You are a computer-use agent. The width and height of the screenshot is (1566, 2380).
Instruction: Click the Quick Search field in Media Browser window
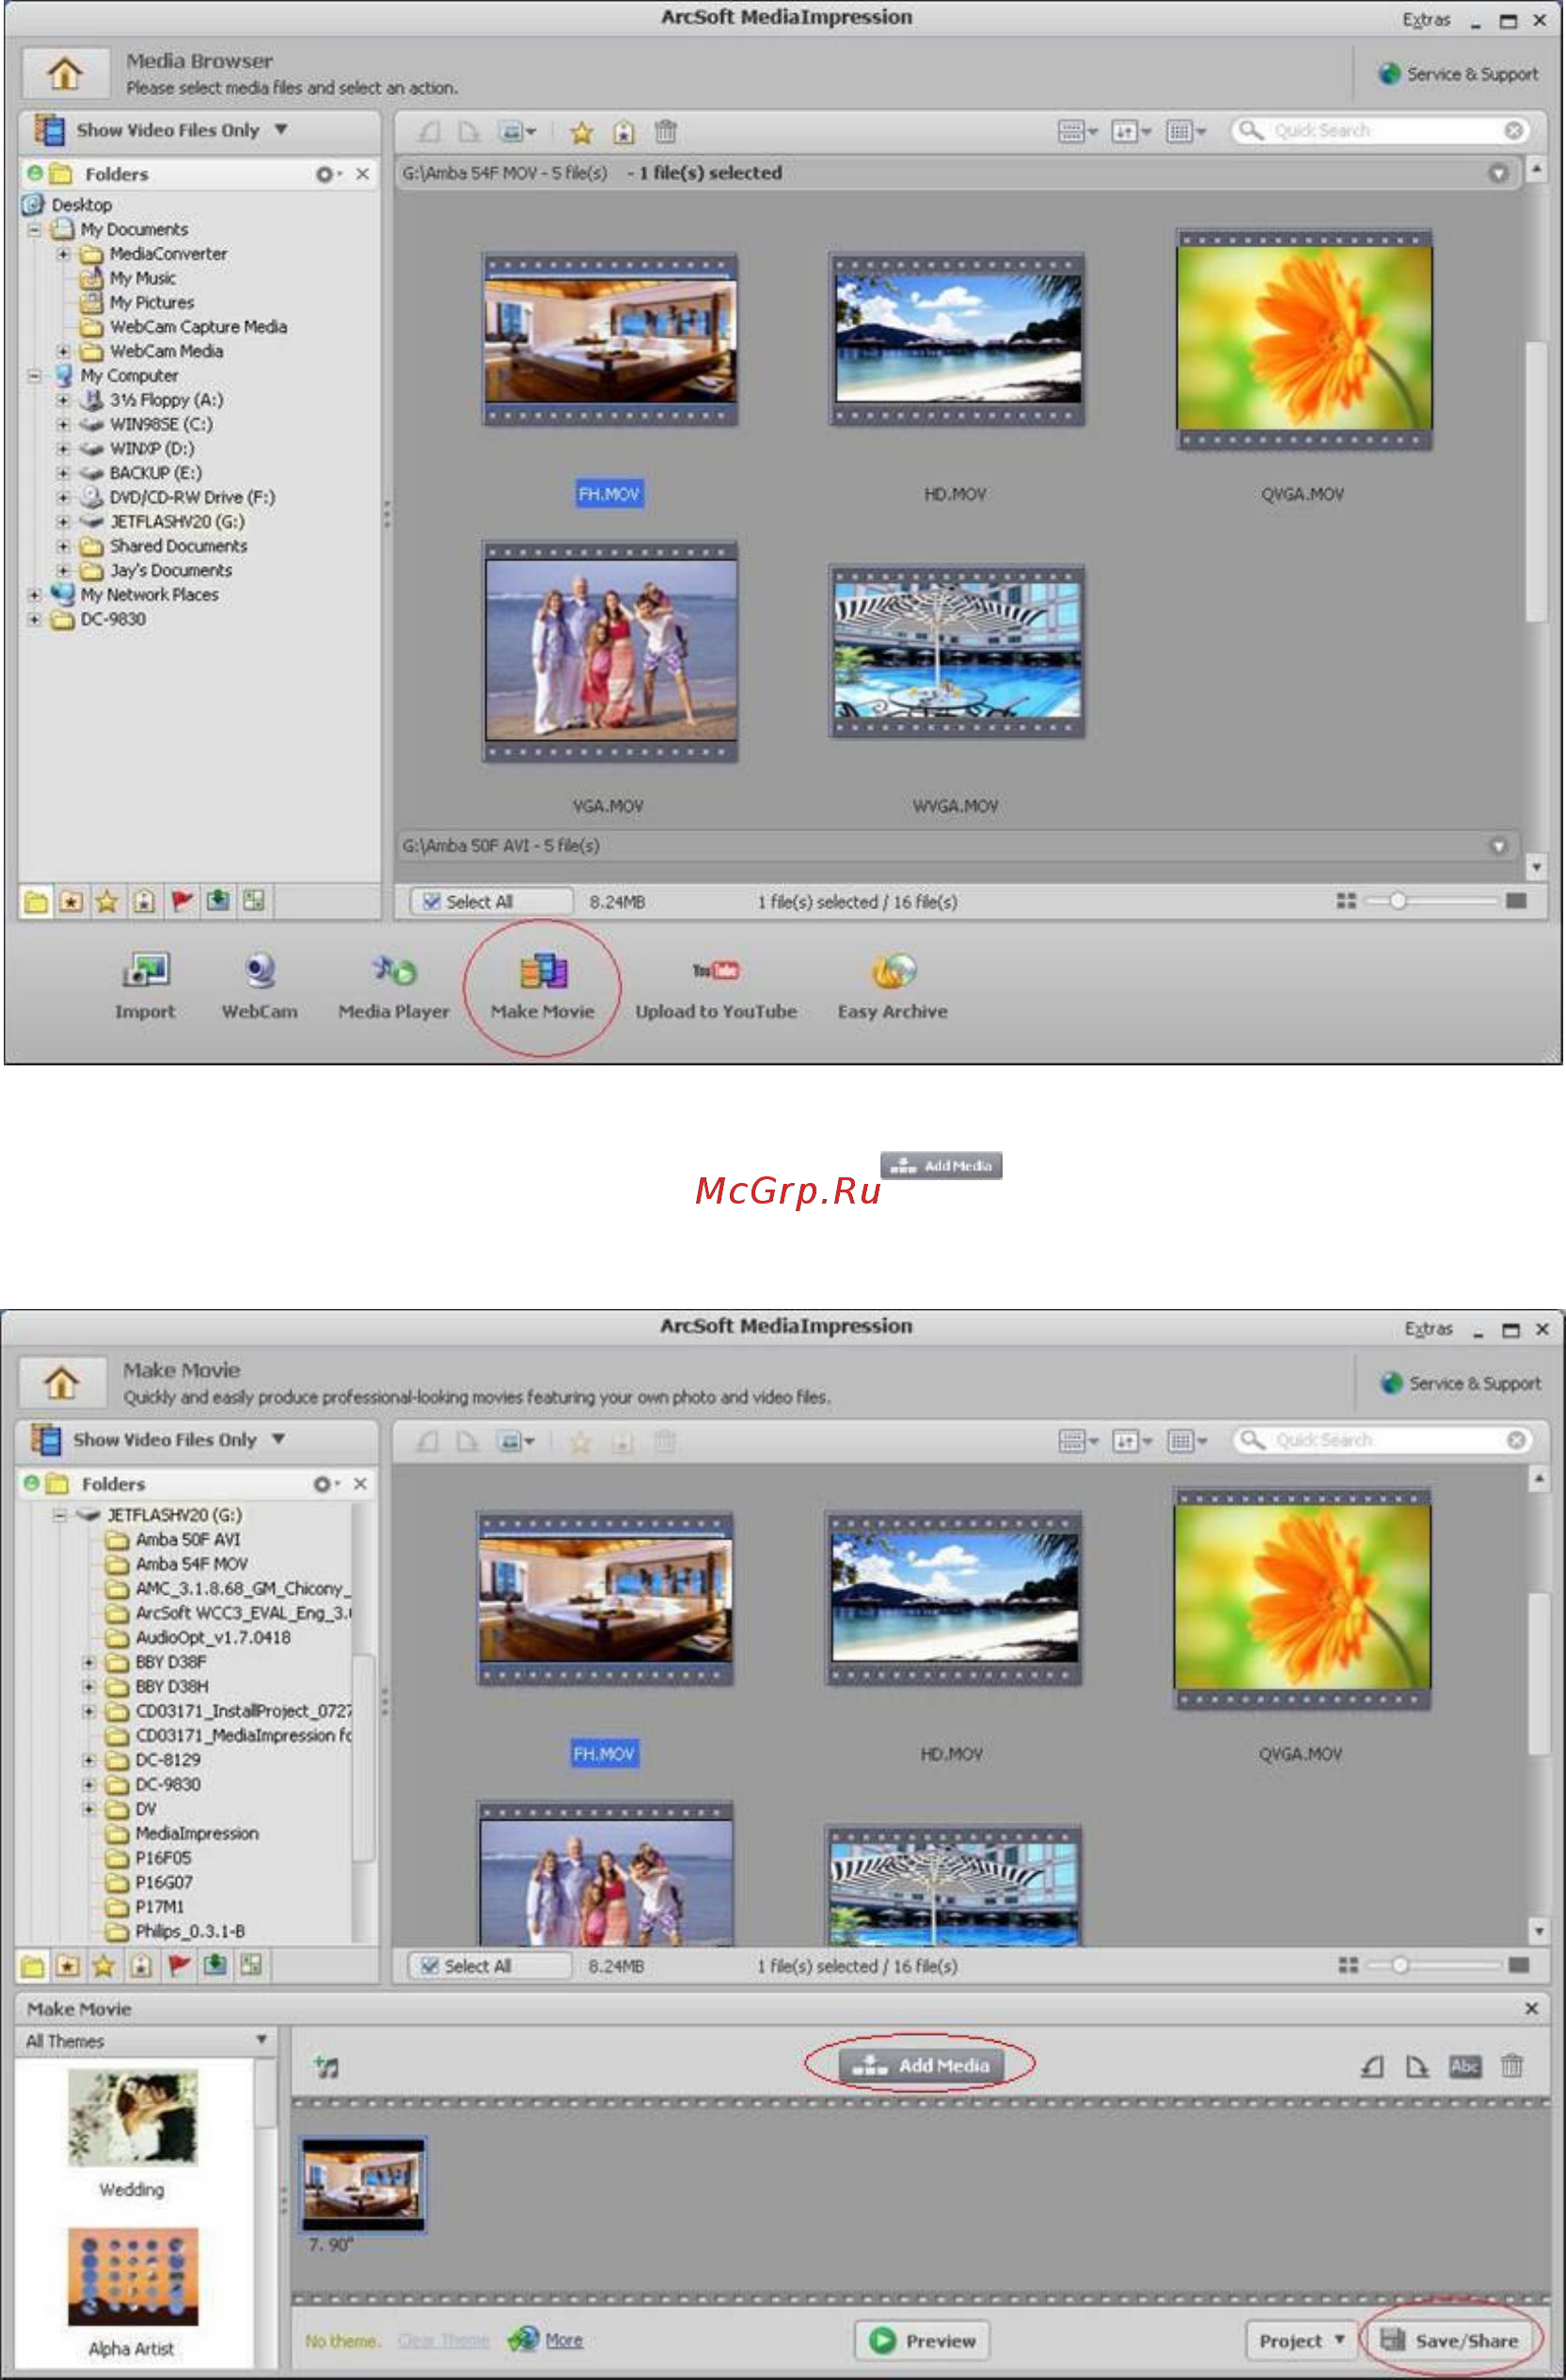[x=1381, y=130]
